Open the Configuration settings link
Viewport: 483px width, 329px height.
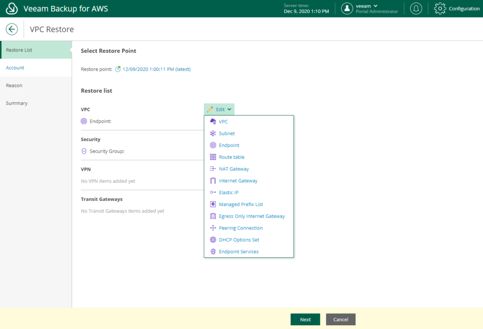tap(464, 8)
